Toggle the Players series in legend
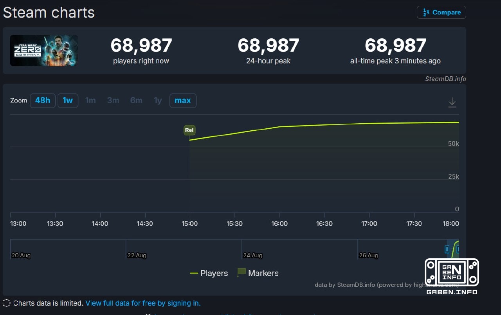Screen dimensions: 501x315 coord(209,273)
